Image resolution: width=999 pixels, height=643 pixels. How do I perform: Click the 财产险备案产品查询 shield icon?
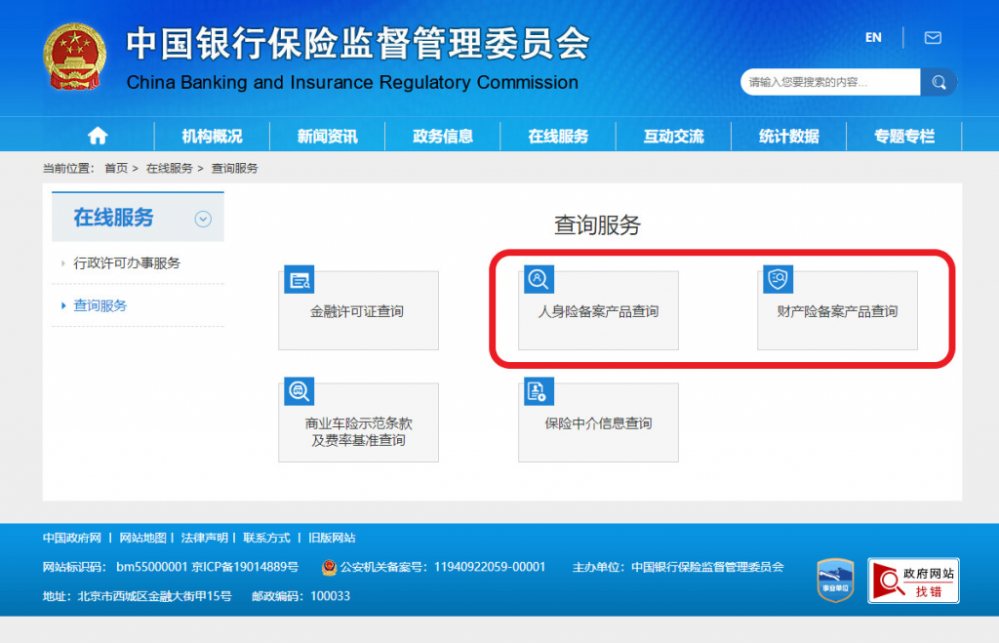(778, 279)
